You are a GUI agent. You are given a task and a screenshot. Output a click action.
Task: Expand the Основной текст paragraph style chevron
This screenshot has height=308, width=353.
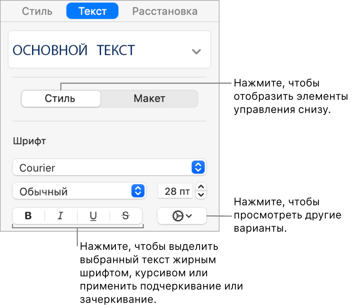196,52
